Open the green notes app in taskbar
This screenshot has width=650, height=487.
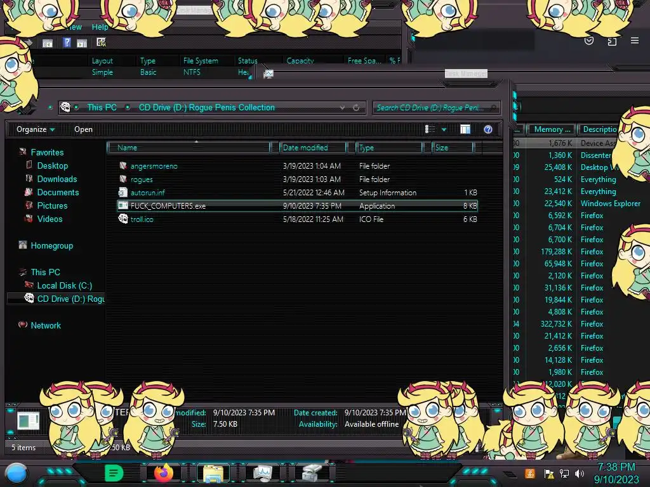point(114,473)
